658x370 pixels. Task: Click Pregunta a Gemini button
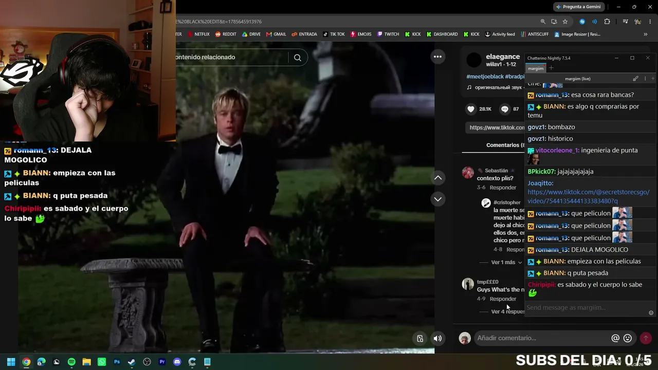point(578,7)
